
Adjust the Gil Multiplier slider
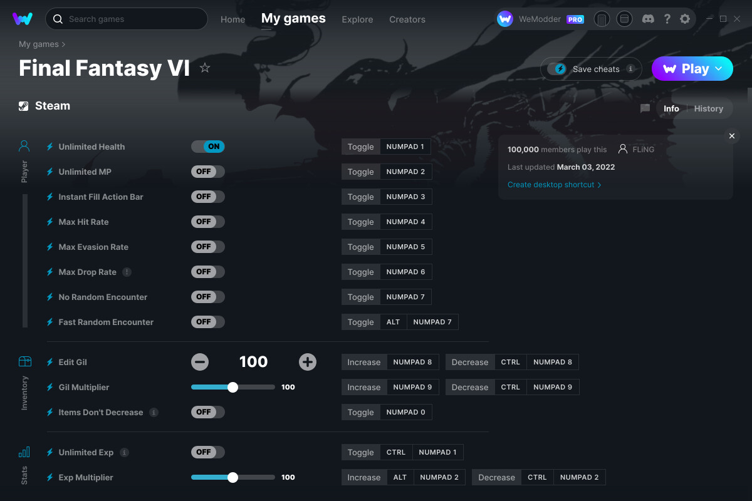(233, 387)
